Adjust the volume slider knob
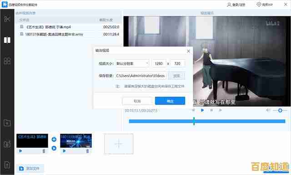 click(280, 110)
